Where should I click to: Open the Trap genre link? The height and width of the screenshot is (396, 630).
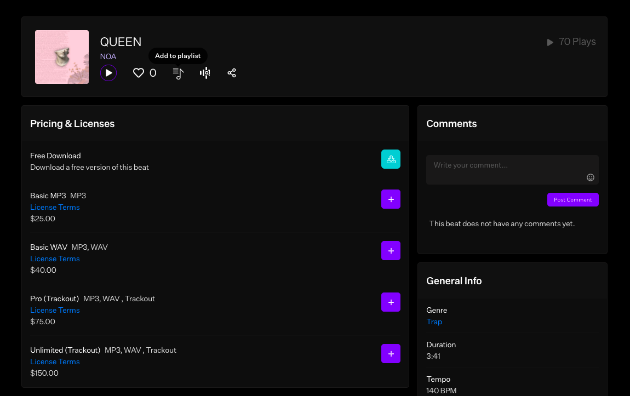click(x=434, y=322)
